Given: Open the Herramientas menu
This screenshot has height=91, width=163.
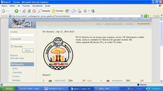Looking at the screenshot, I should pyautogui.click(x=37, y=6).
